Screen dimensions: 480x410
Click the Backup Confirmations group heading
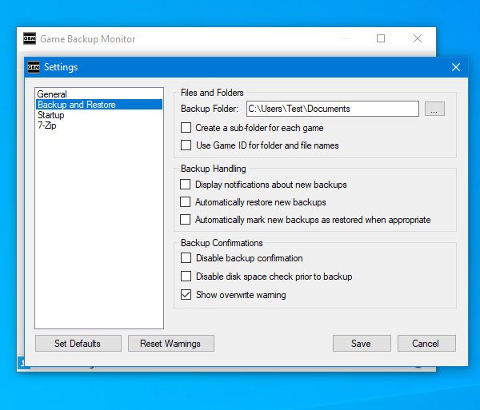[222, 243]
